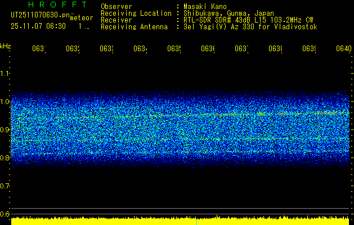Image resolution: width=354 pixels, height=225 pixels.
Task: Select "3el Yagi(V) Az 330 for Vladivostok"
Action: click(x=250, y=27)
